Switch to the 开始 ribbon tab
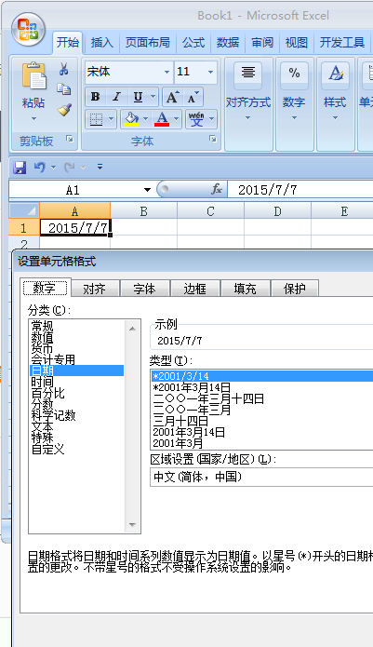The width and height of the screenshot is (373, 647). (68, 42)
